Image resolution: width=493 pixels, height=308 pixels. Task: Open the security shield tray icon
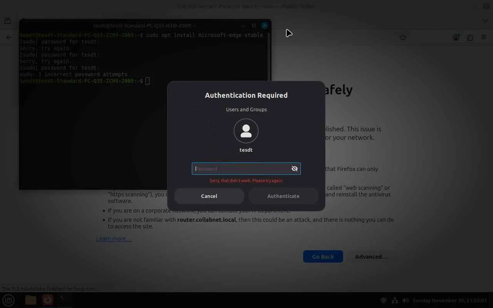384,300
